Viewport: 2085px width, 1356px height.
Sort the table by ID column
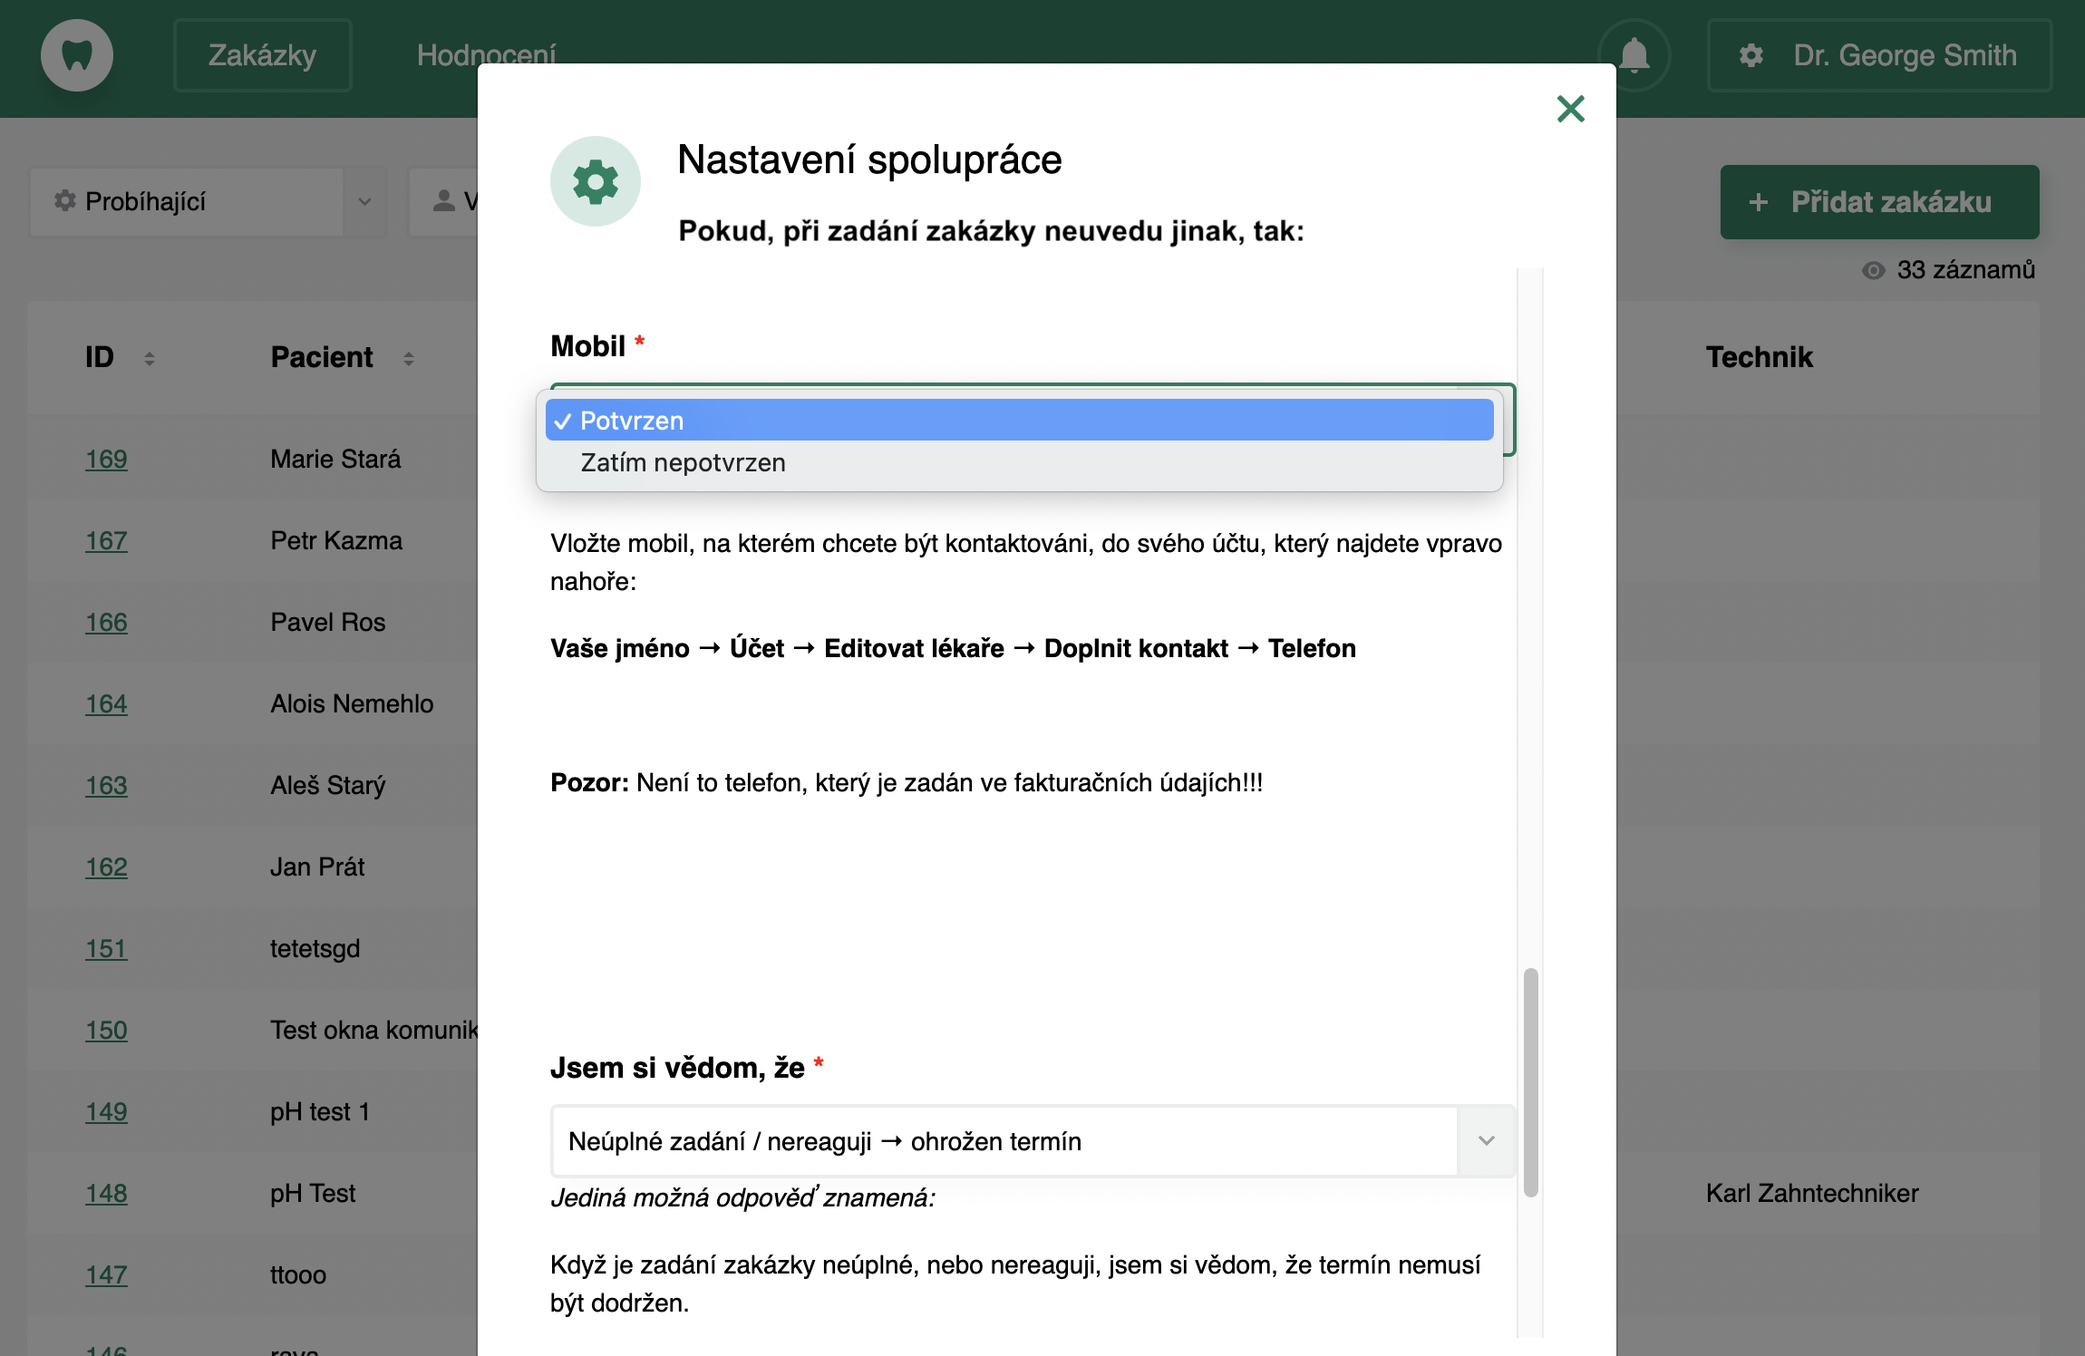coord(150,359)
